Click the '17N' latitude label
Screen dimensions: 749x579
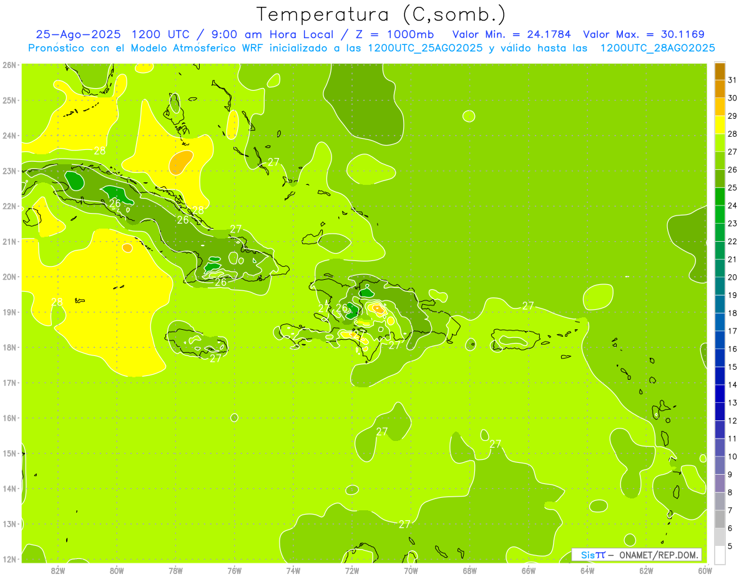(x=9, y=382)
